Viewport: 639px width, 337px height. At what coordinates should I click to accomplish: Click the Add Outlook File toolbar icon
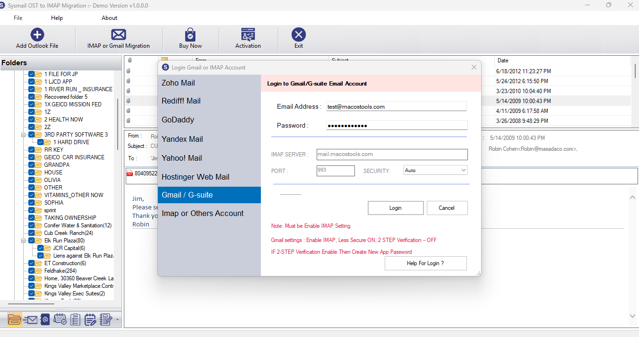coord(37,35)
